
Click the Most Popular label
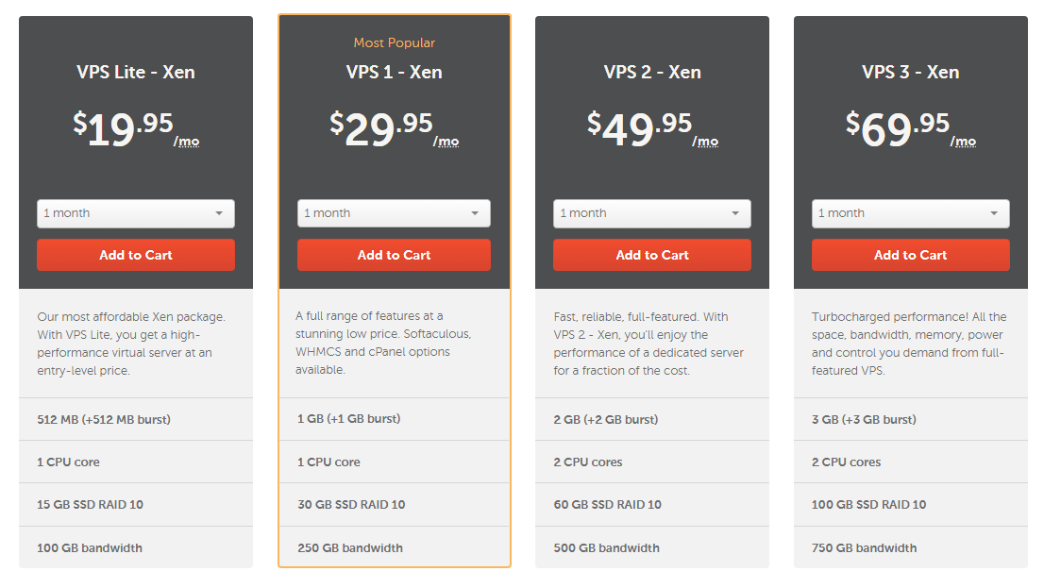[395, 42]
